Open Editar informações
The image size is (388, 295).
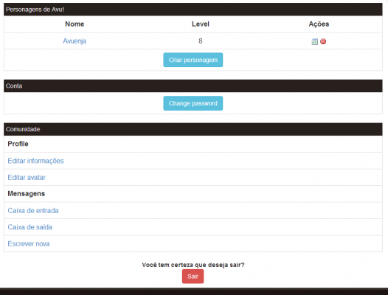35,161
